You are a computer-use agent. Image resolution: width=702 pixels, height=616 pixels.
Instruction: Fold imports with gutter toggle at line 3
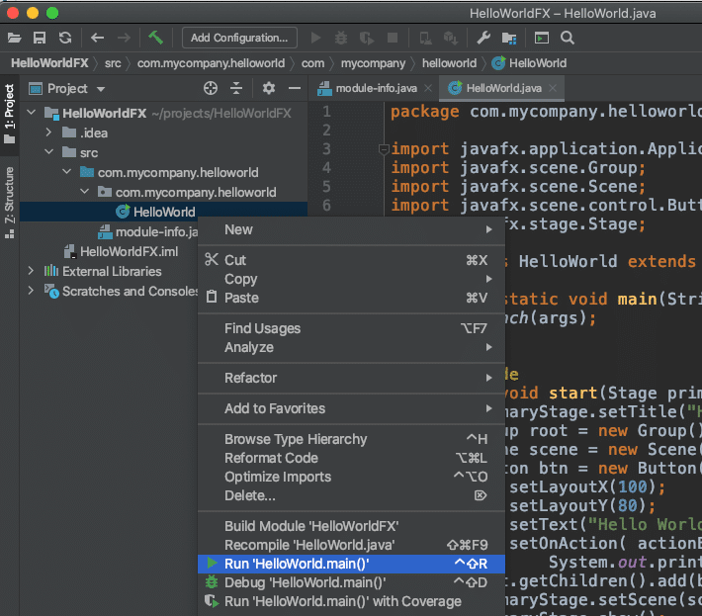[x=384, y=149]
